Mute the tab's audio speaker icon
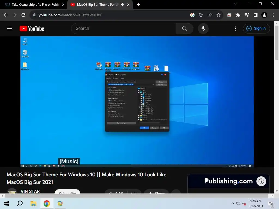The width and height of the screenshot is (279, 209). click(x=122, y=5)
